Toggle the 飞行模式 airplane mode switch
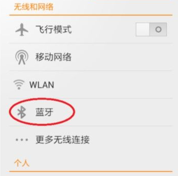 pyautogui.click(x=151, y=30)
